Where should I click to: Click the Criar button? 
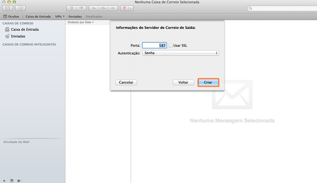[x=208, y=82]
